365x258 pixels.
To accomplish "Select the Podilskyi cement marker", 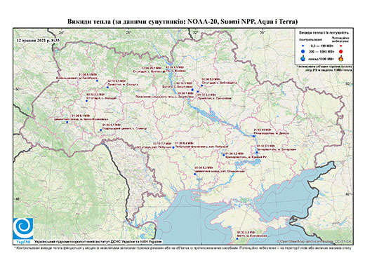I will click(x=101, y=130).
